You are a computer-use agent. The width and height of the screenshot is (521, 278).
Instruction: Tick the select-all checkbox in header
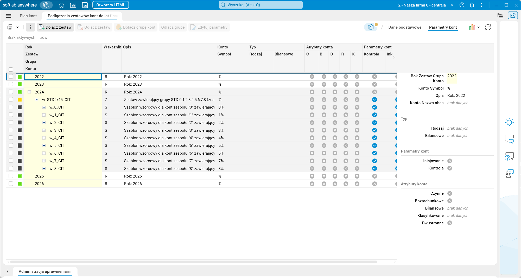tap(11, 69)
